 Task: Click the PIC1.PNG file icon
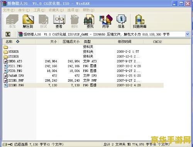6,66
